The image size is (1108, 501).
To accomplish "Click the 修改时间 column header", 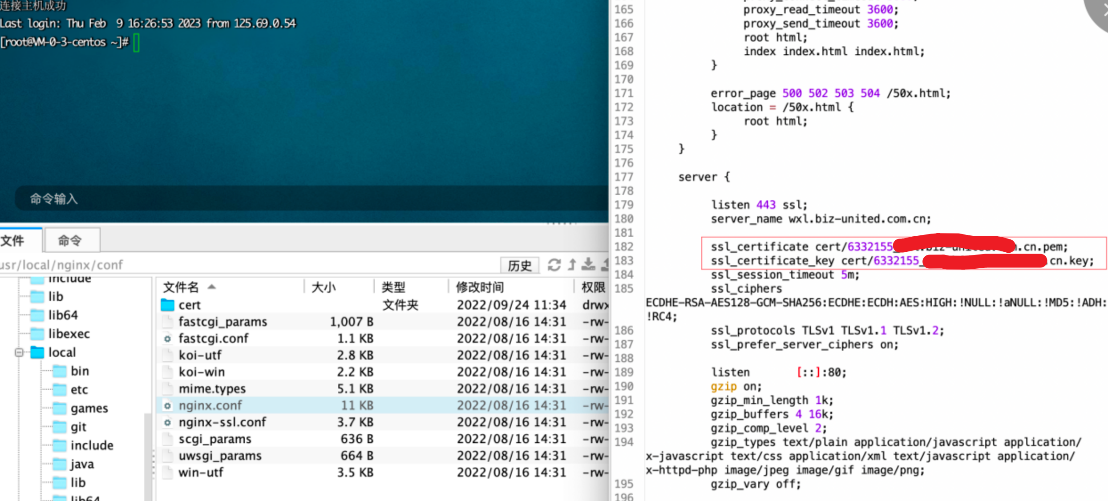I will coord(480,287).
